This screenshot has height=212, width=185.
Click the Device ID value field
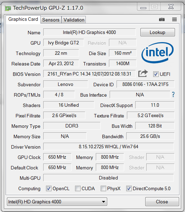(145, 85)
